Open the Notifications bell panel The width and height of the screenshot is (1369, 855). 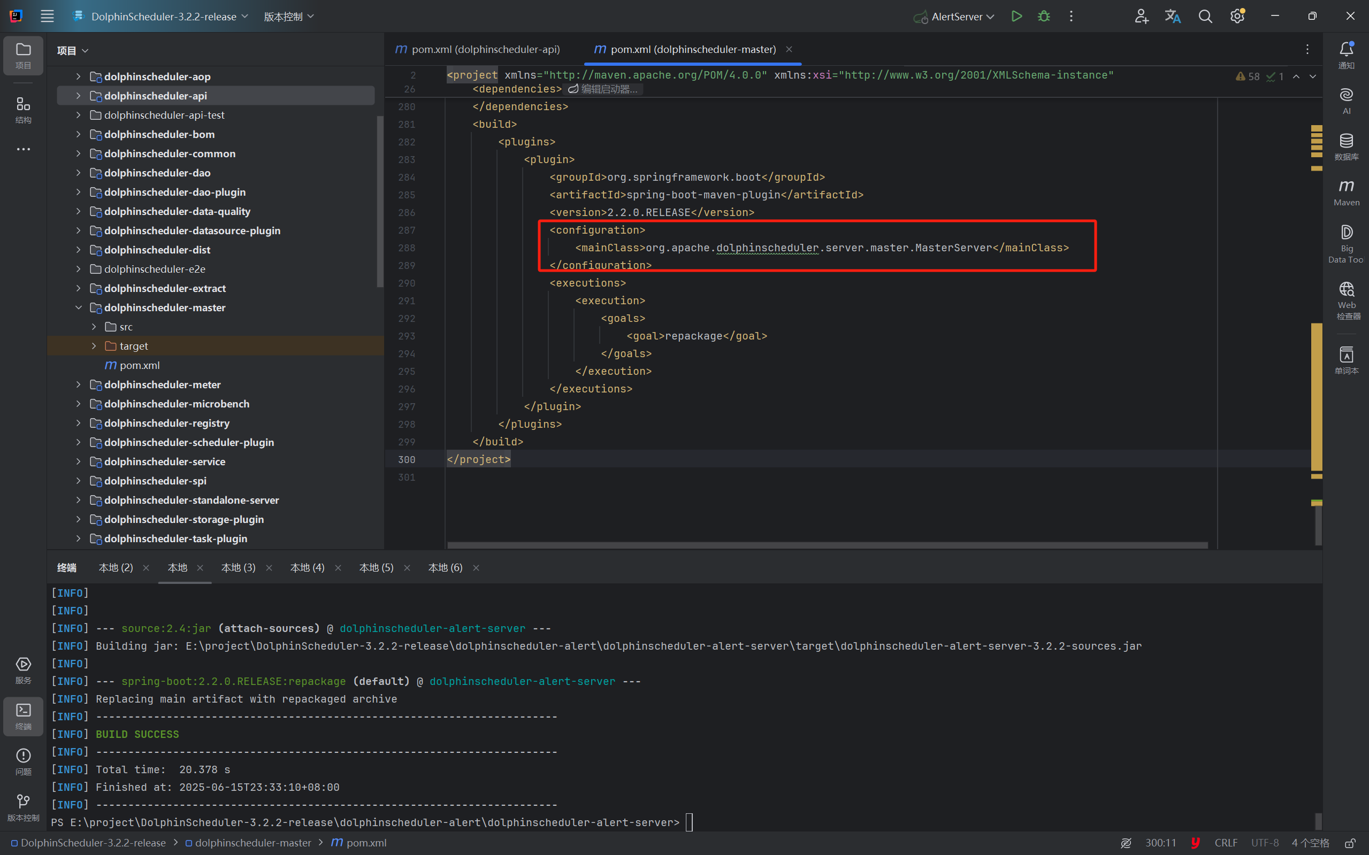click(1346, 55)
